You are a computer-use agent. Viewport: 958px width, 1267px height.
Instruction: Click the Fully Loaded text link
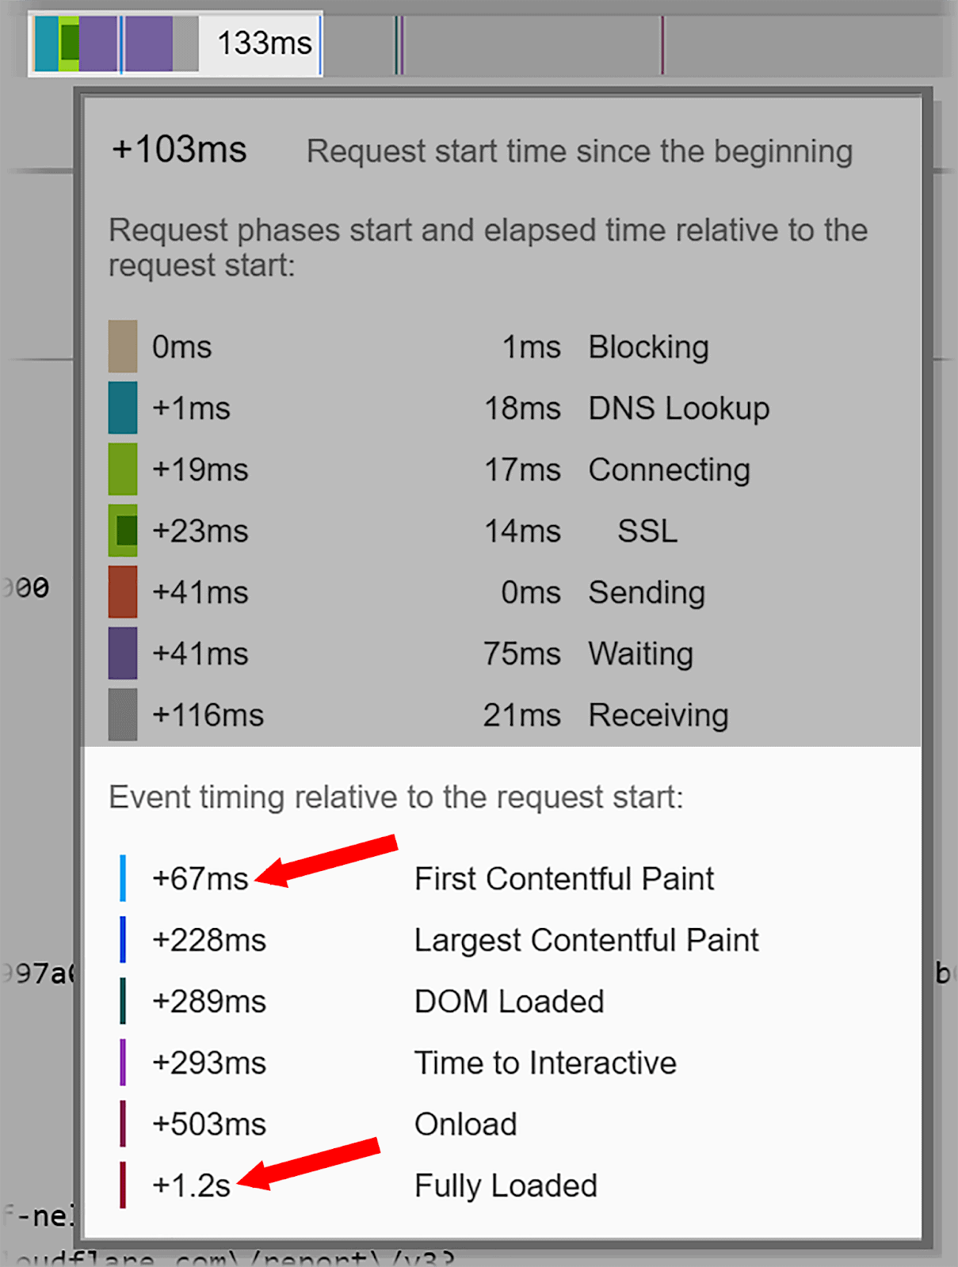(x=505, y=1185)
